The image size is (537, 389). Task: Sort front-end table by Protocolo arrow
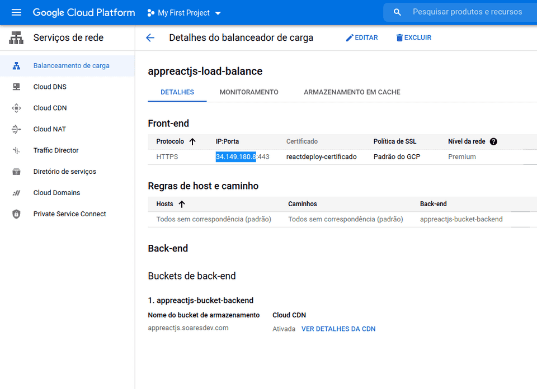click(192, 141)
